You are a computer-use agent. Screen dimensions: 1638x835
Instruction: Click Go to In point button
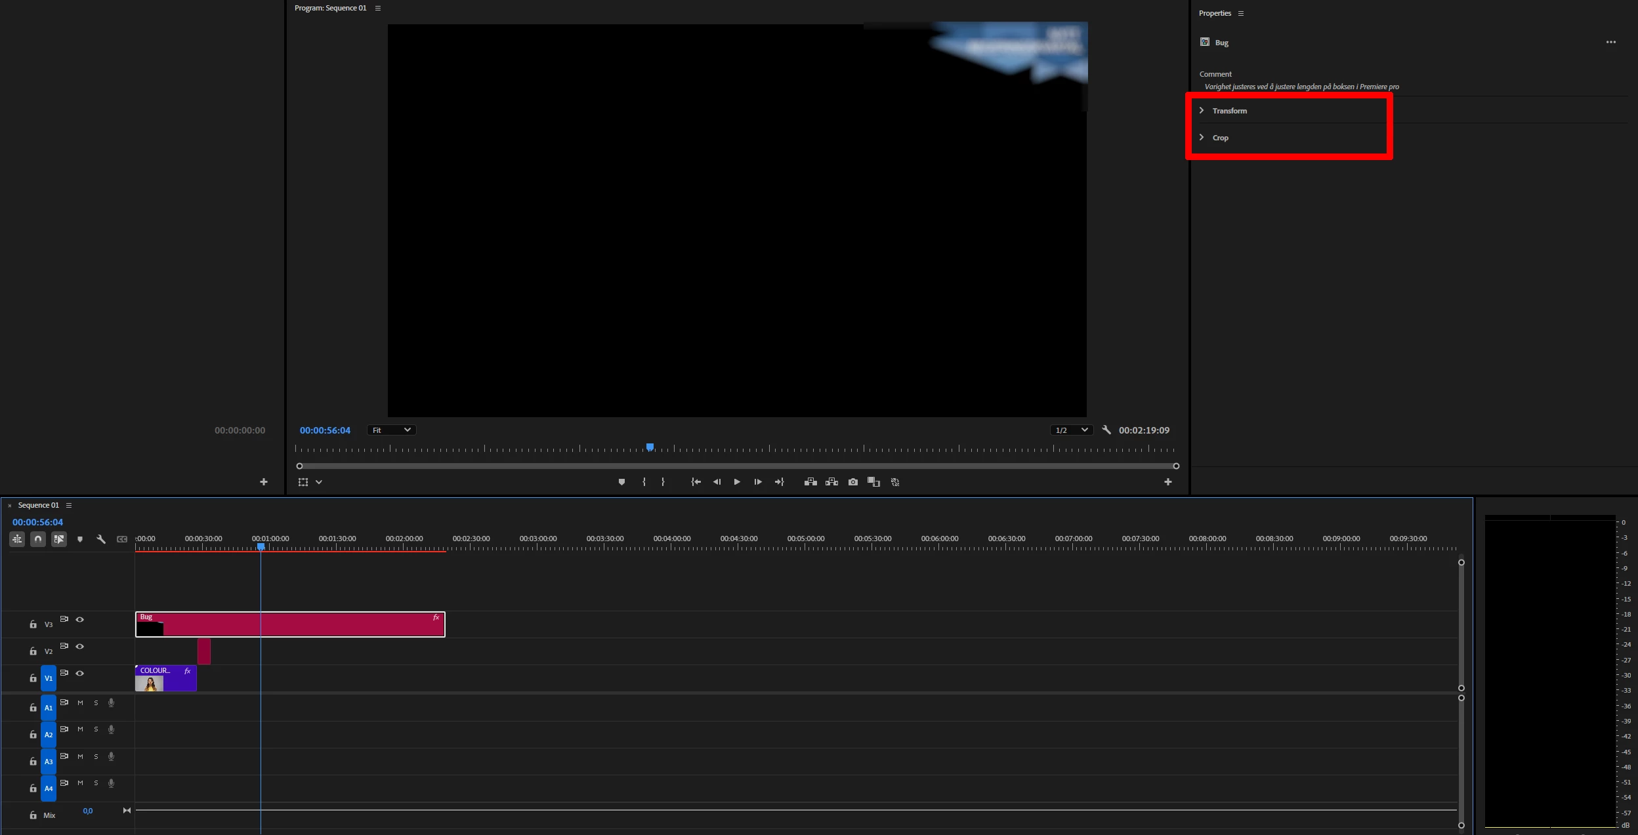click(696, 482)
